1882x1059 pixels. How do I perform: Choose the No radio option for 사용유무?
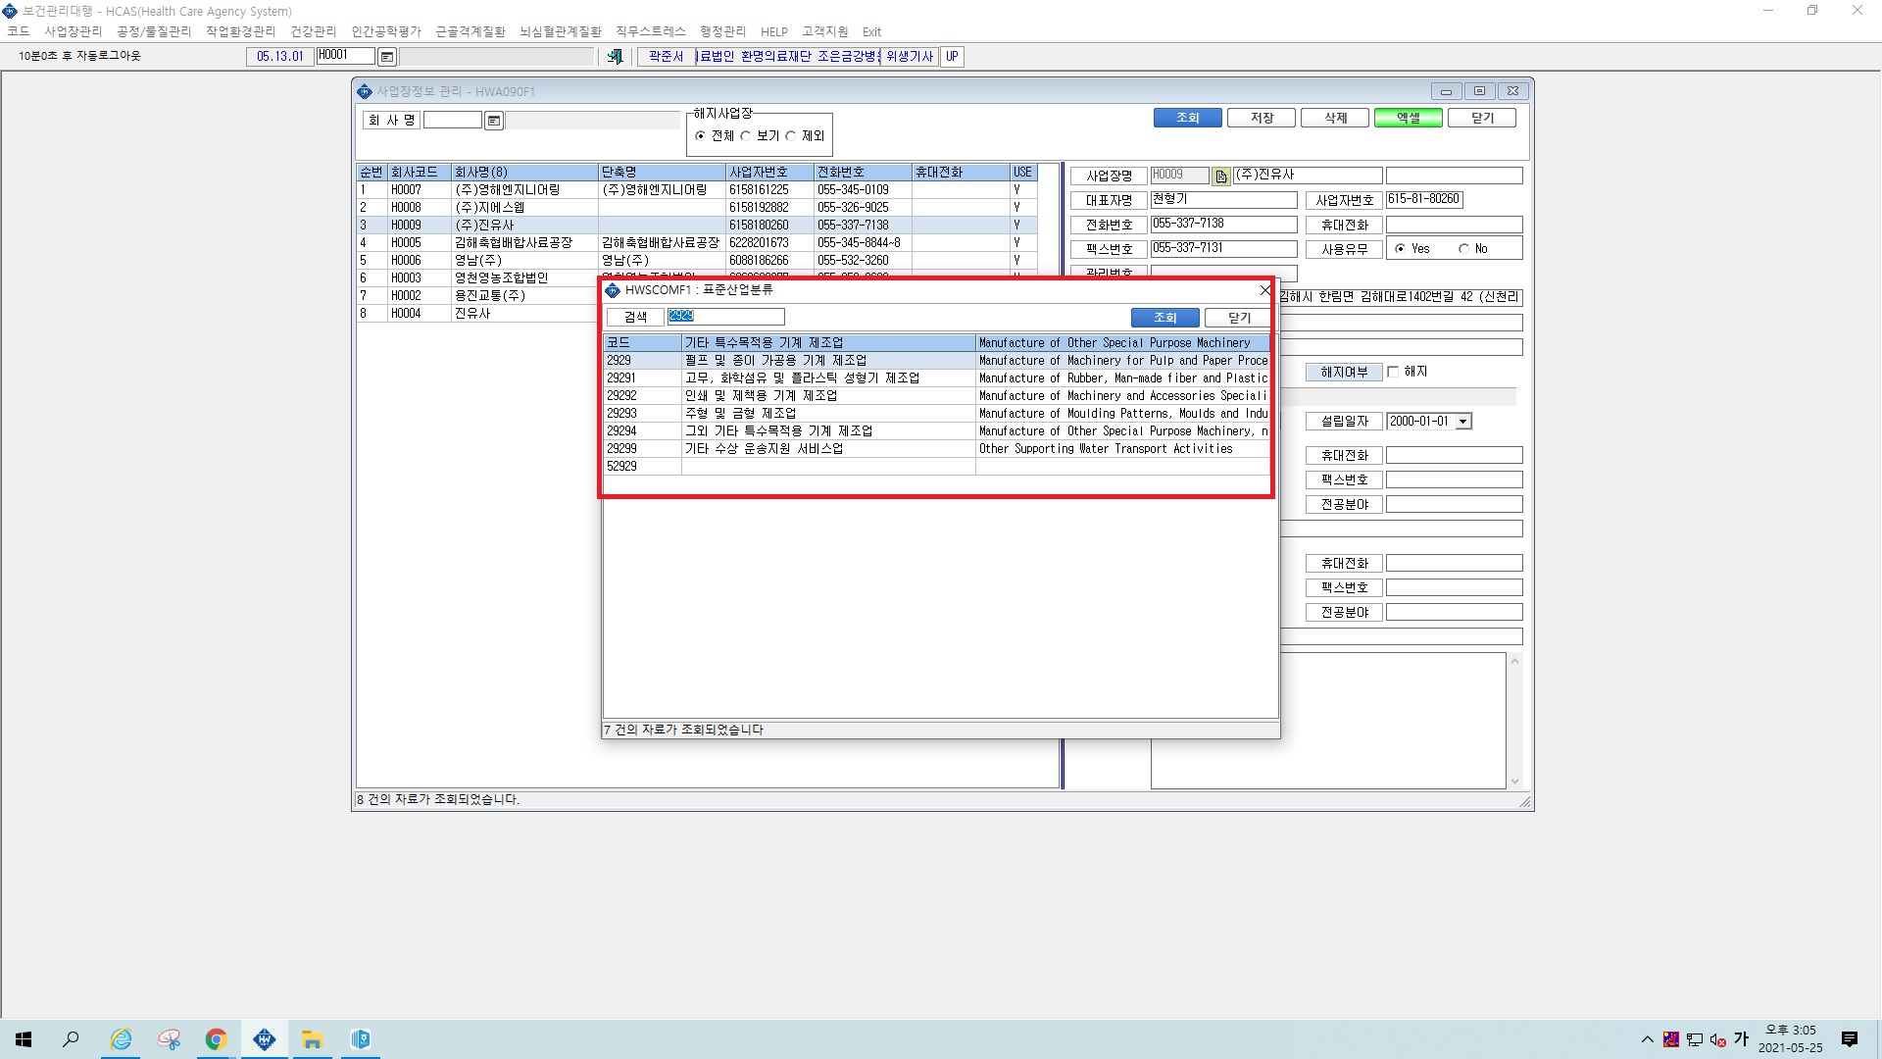tap(1463, 249)
